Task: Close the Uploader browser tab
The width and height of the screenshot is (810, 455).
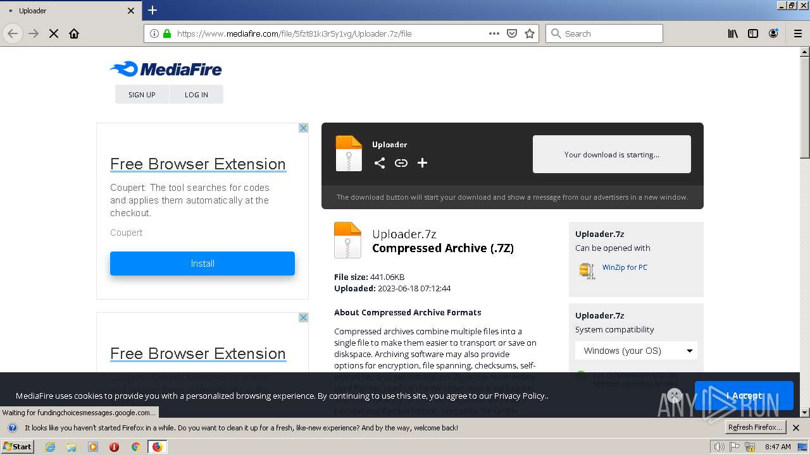Action: coord(131,11)
